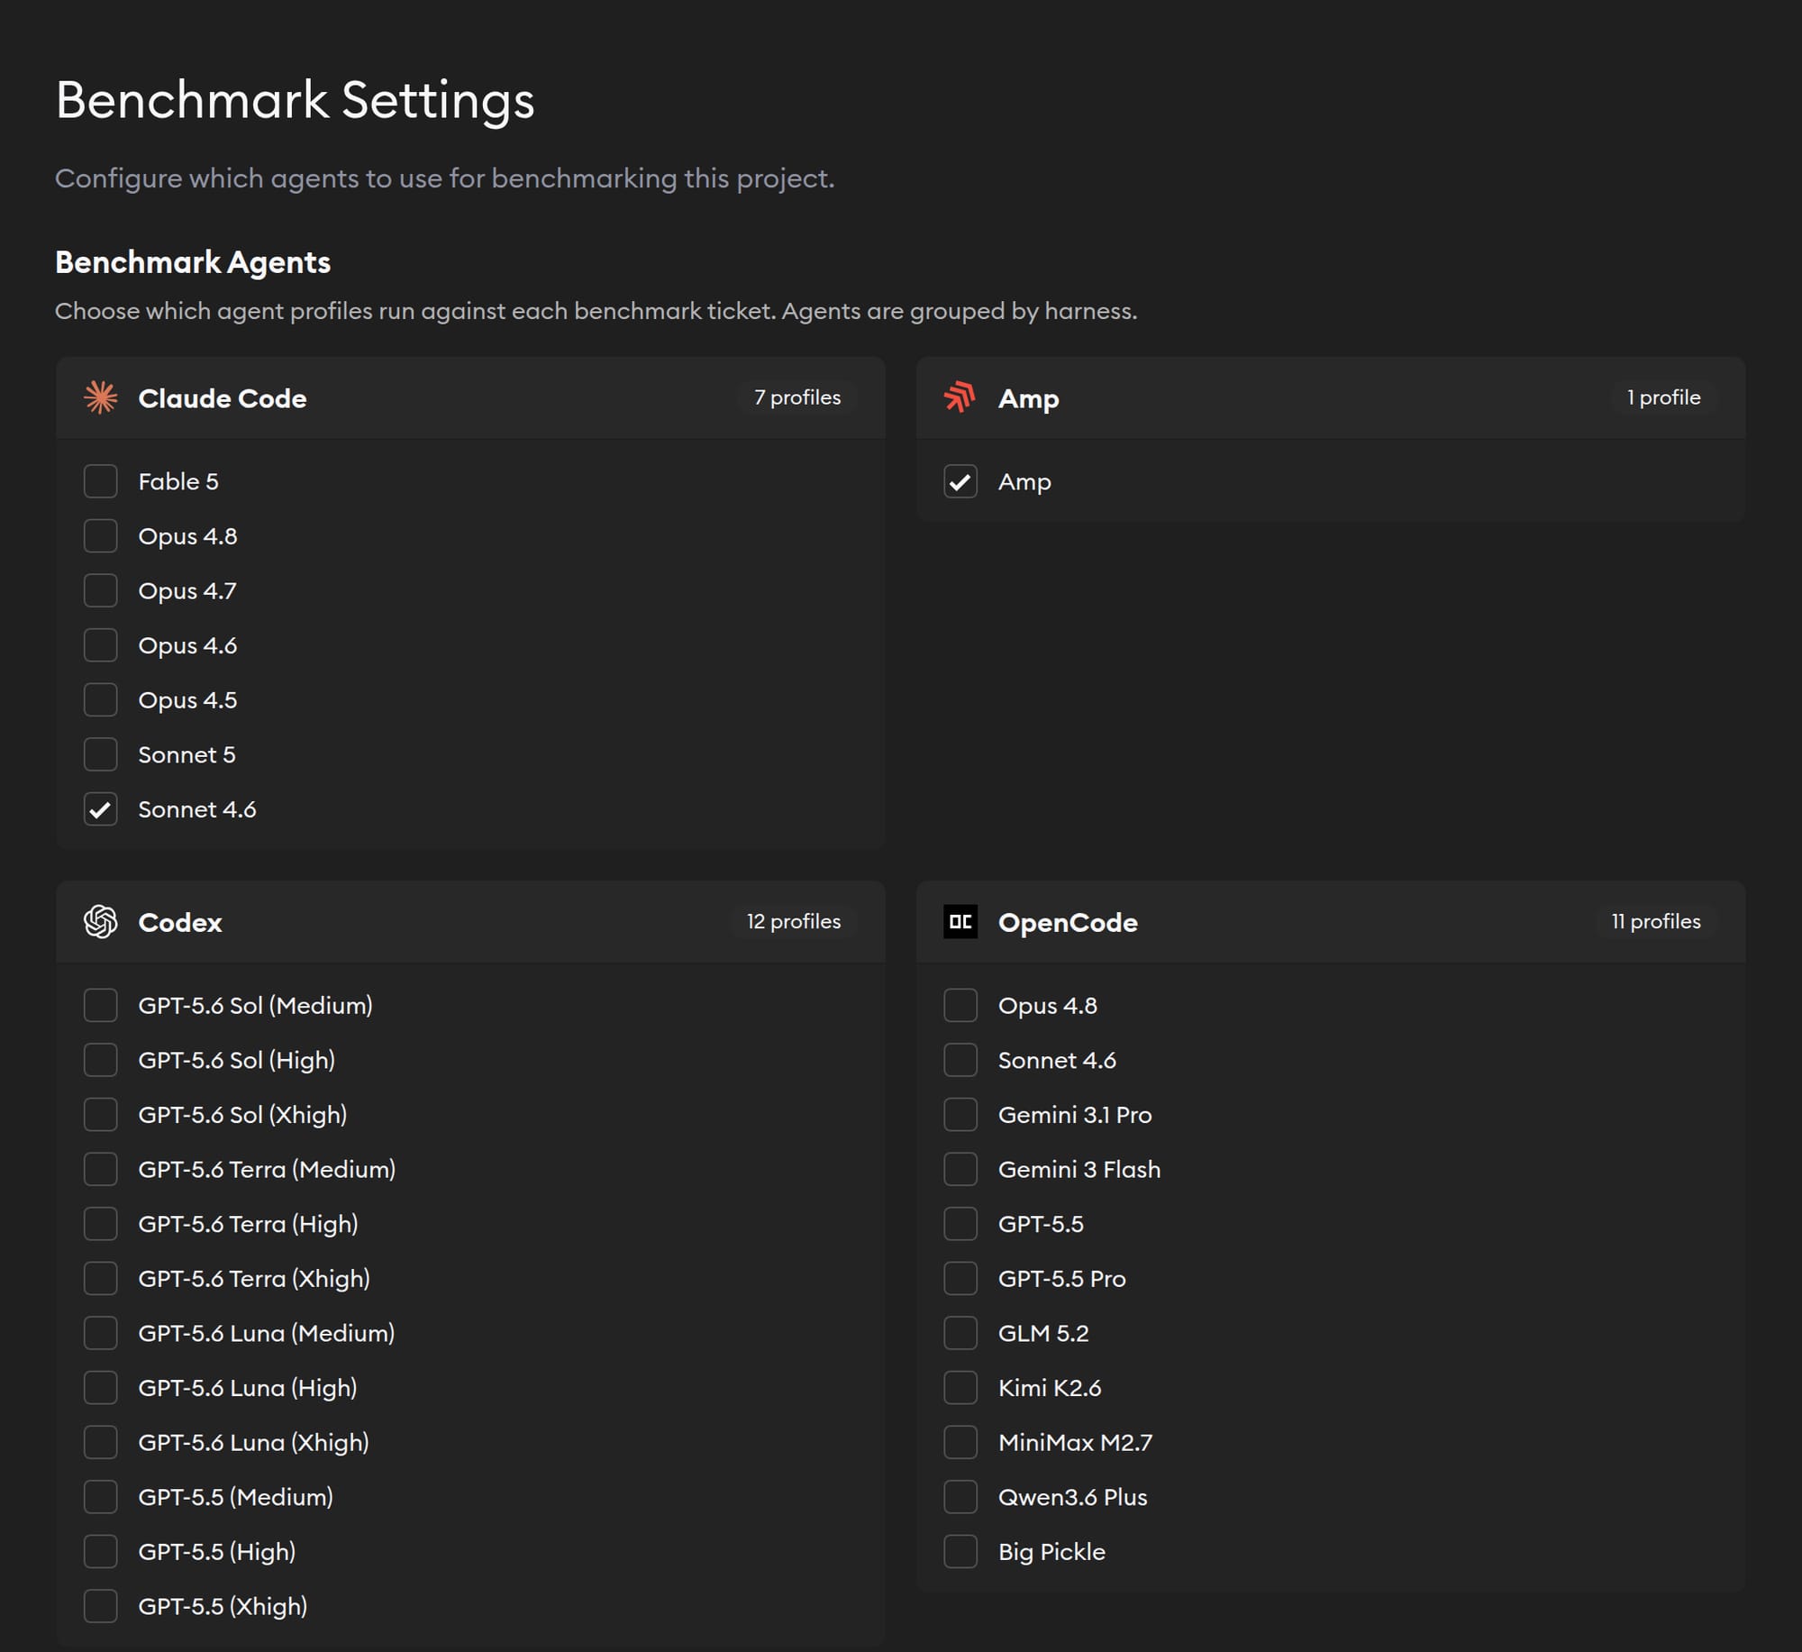1802x1652 pixels.
Task: Select GPT-5.6 Terra (Xhigh) checkbox
Action: tap(101, 1278)
